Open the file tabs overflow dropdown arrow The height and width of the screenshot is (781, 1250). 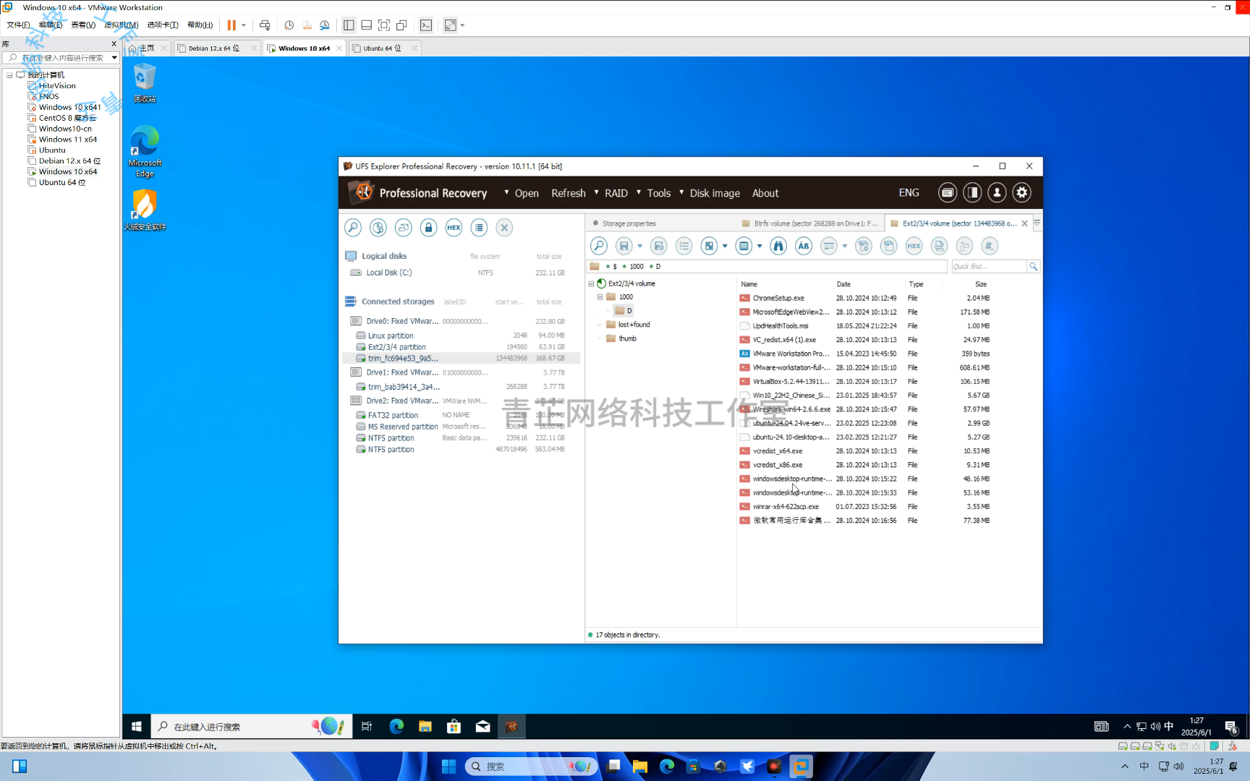pos(1037,223)
